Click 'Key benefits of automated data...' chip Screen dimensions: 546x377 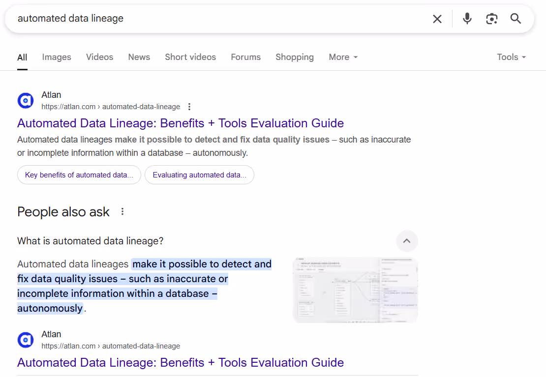click(79, 175)
